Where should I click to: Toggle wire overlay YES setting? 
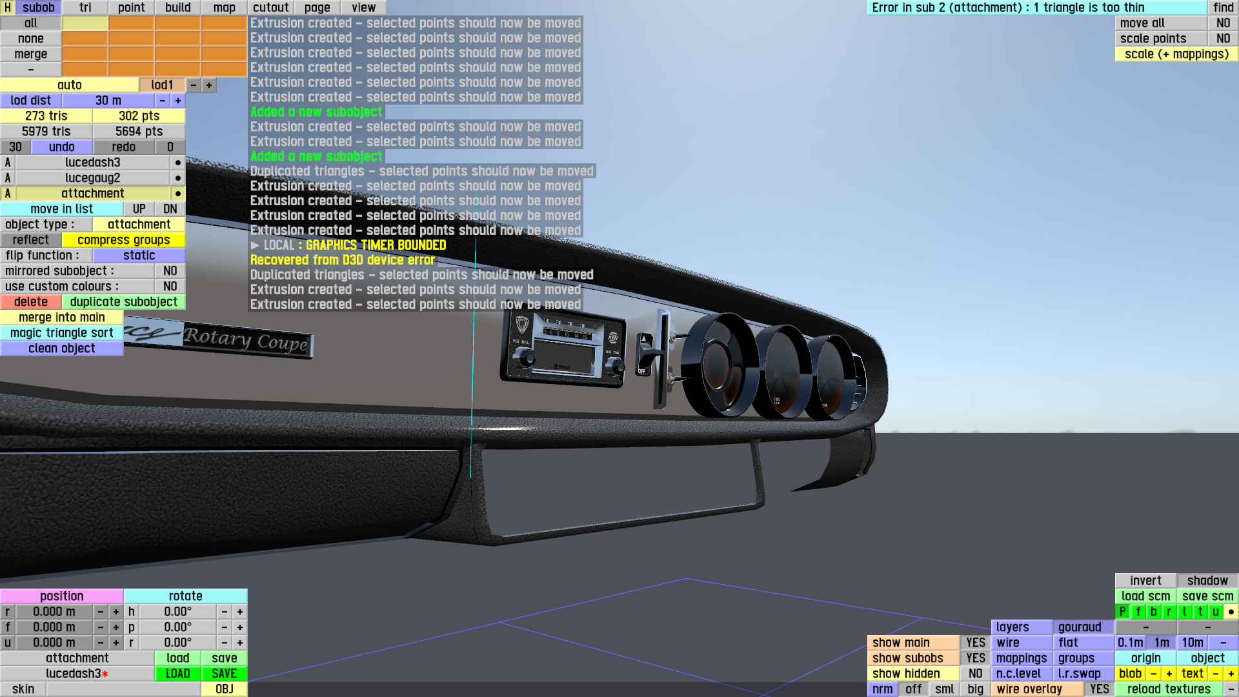1100,689
